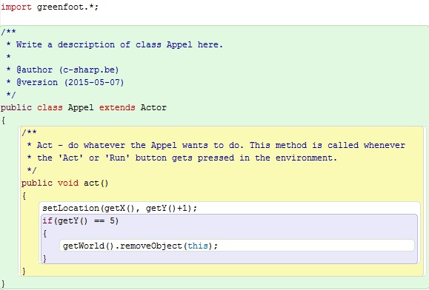Click the keyword 'void' in method signature
The image size is (429, 290).
coord(68,183)
